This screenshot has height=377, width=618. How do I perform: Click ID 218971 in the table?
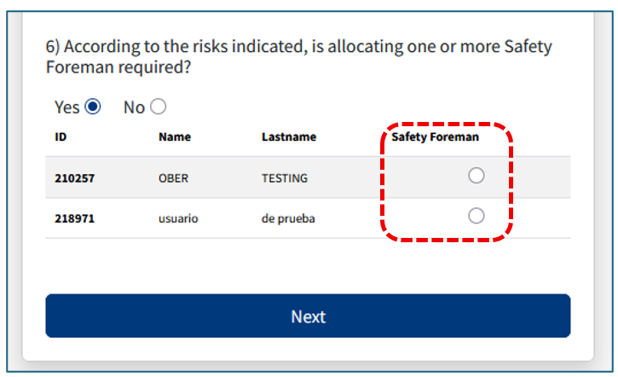click(x=75, y=218)
